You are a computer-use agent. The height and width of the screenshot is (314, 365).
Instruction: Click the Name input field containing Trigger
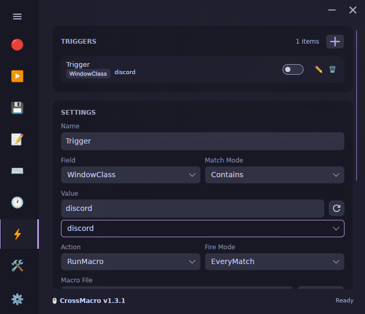pos(203,141)
